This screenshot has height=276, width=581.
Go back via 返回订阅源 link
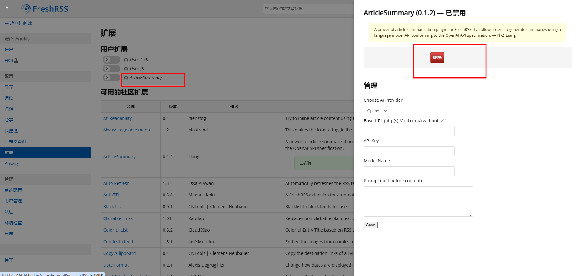click(18, 23)
